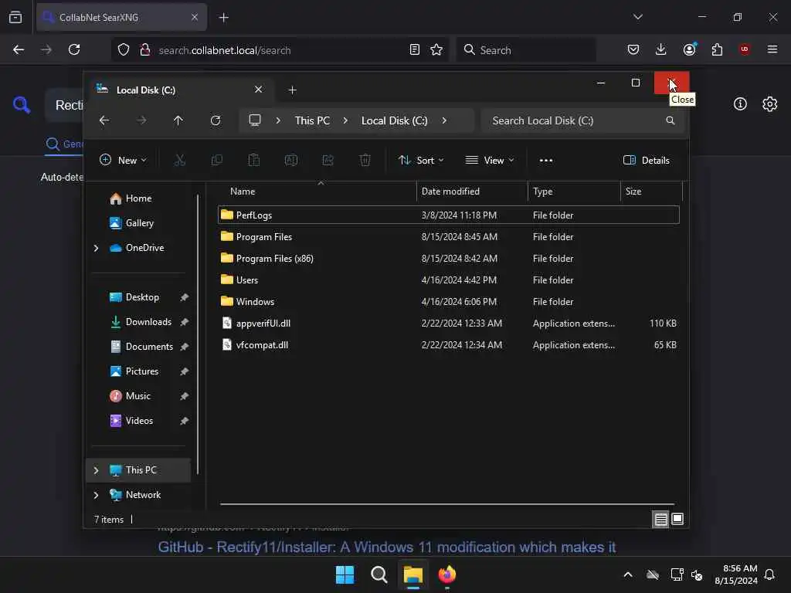Click the Save to Pocket icon
The image size is (791, 593).
pos(633,49)
